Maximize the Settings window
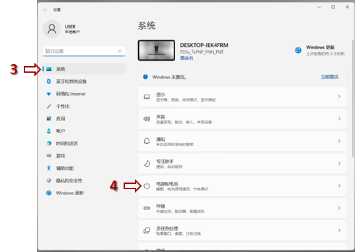 tap(333, 7)
